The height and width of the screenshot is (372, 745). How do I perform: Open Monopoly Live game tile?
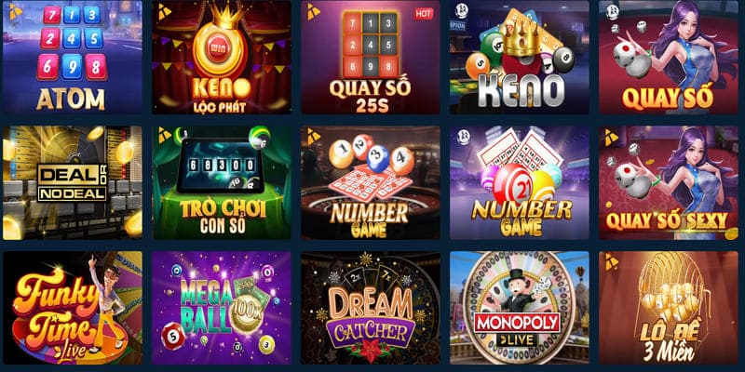tap(520, 308)
